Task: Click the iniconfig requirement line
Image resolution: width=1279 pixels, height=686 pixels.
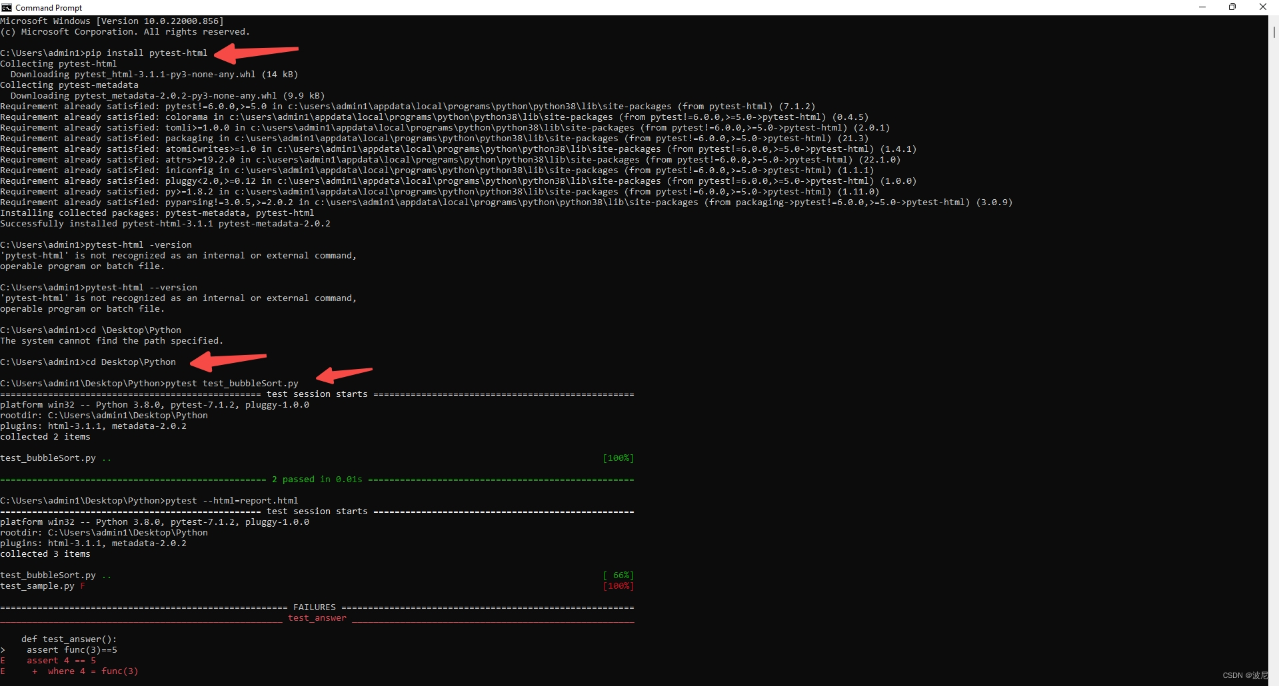Action: (437, 171)
